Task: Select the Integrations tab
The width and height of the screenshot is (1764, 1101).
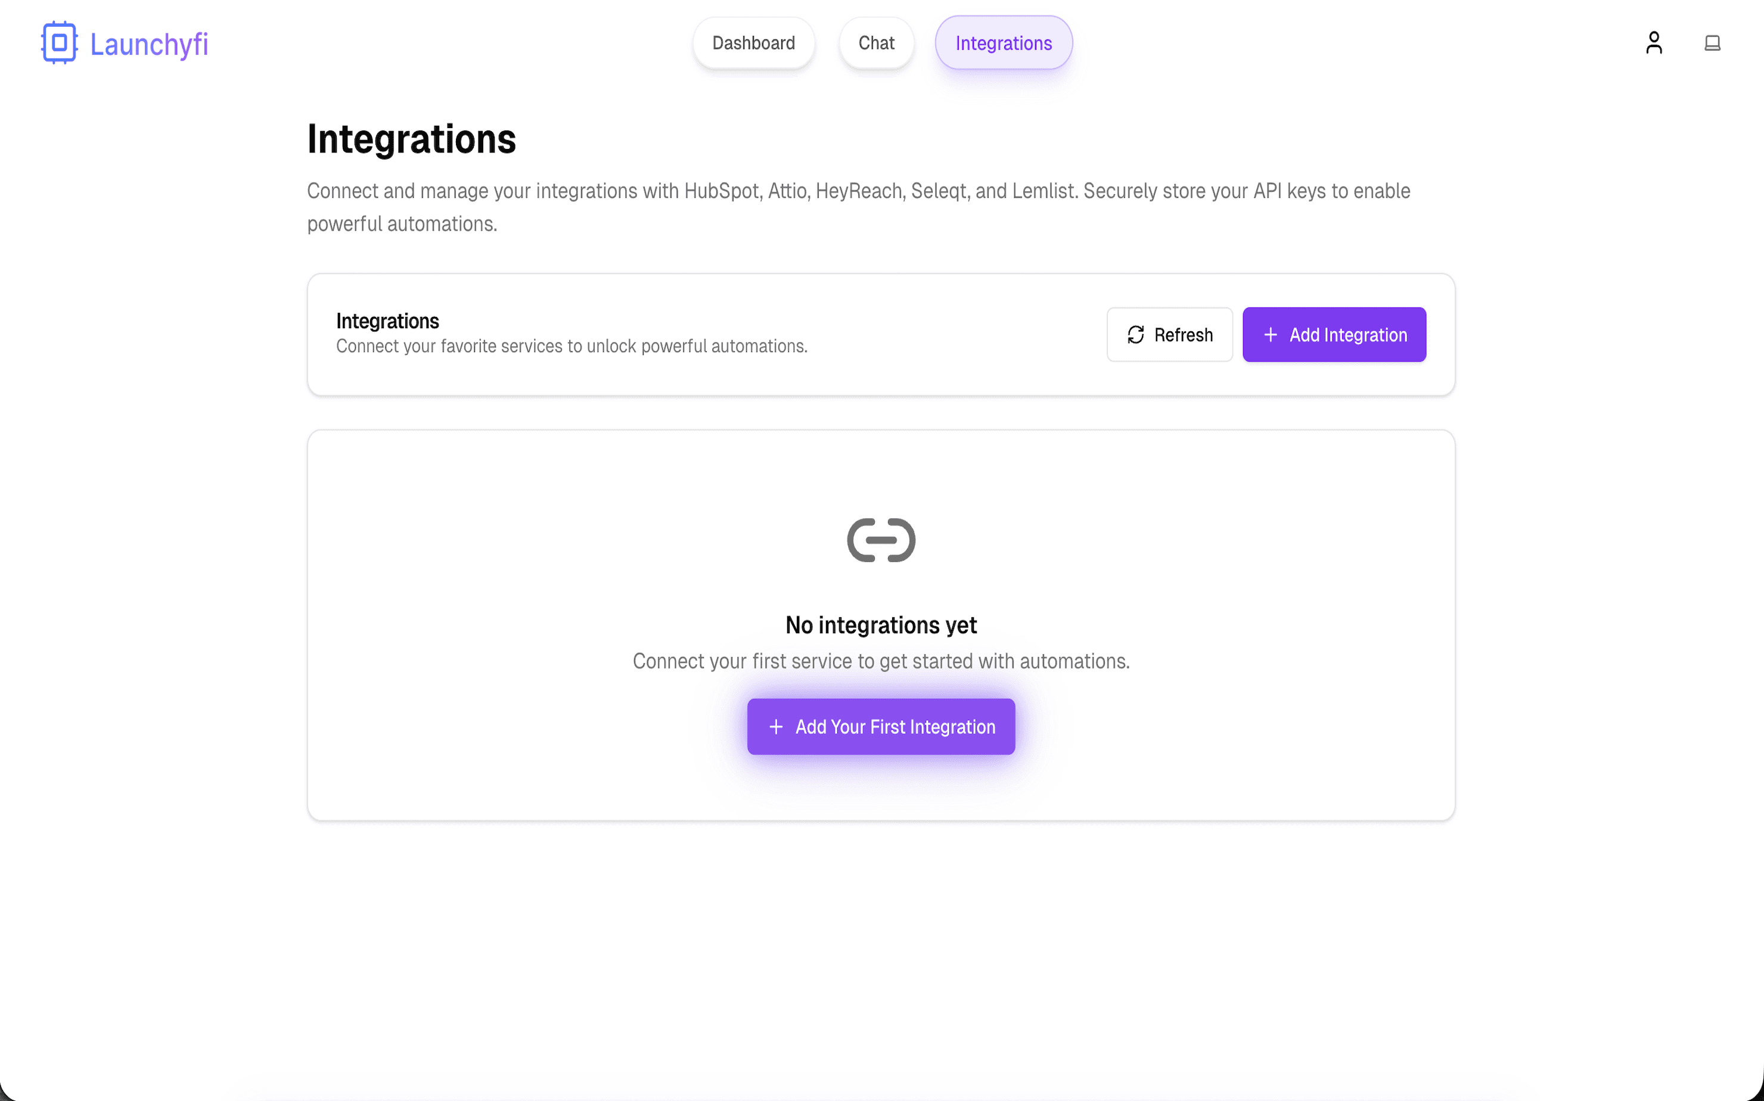Action: (1003, 43)
